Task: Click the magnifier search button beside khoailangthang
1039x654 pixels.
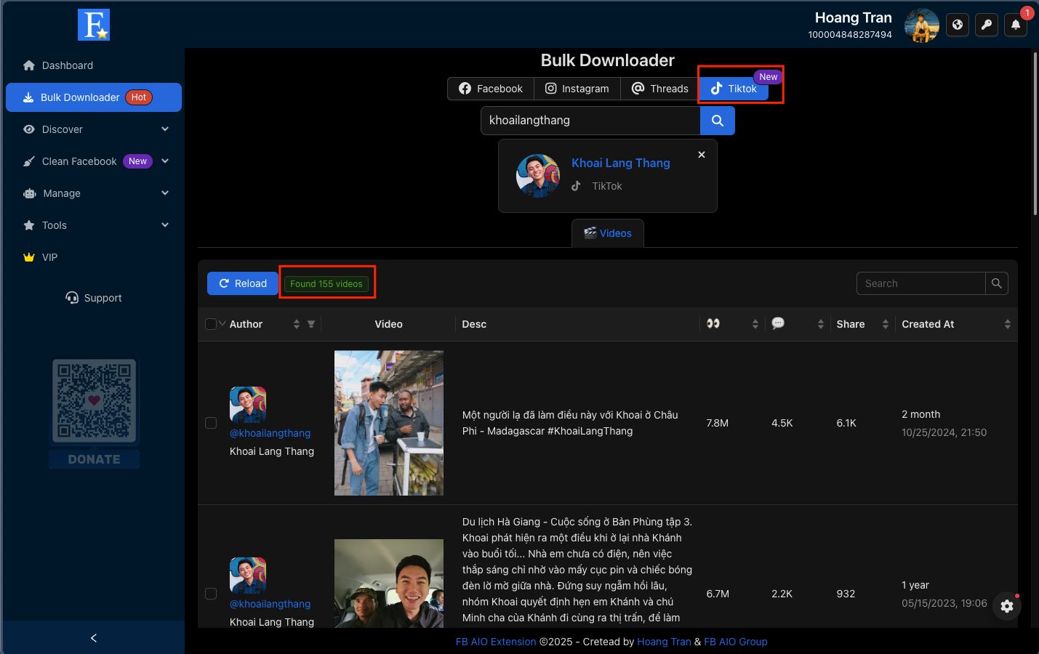Action: click(x=717, y=121)
